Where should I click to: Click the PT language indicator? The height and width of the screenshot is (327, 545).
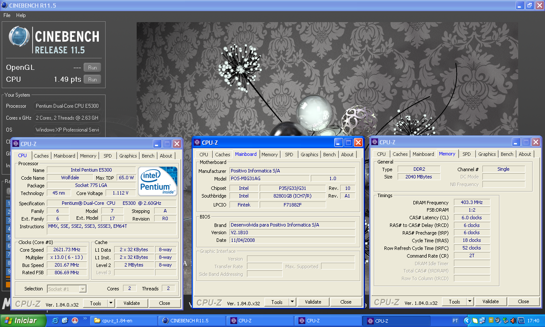point(455,321)
